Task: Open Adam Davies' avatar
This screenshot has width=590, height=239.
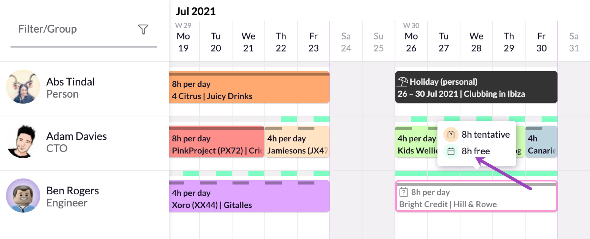Action: [x=23, y=141]
